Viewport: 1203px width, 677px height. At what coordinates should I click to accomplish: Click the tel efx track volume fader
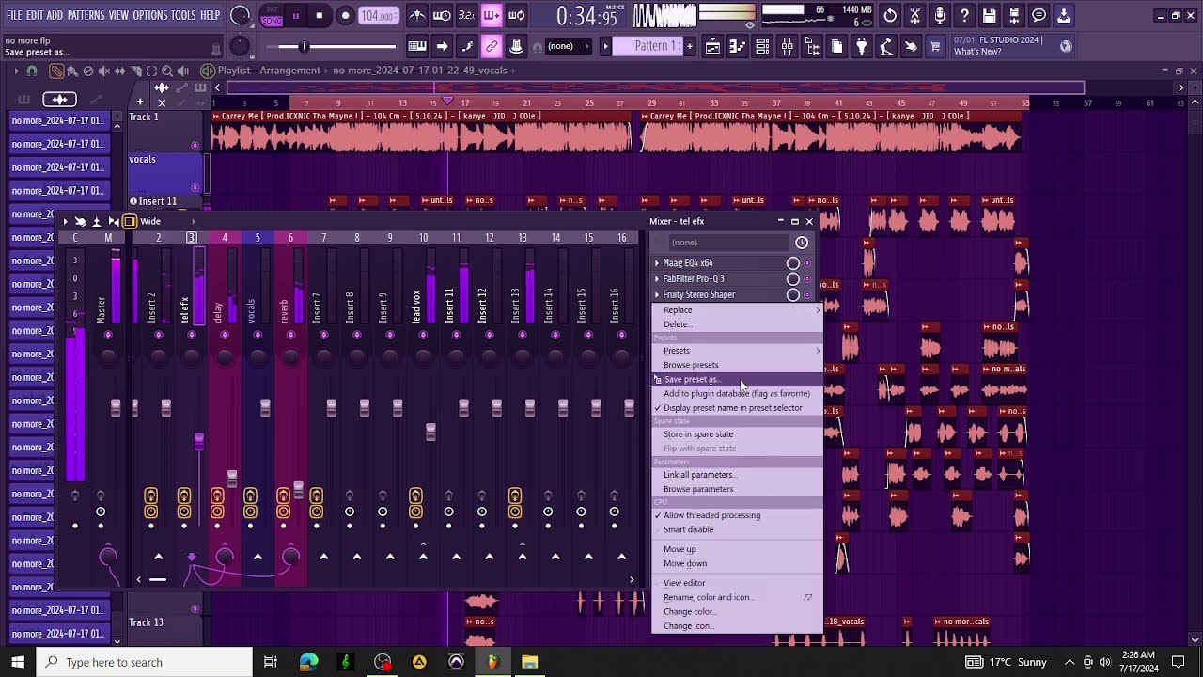tap(198, 440)
